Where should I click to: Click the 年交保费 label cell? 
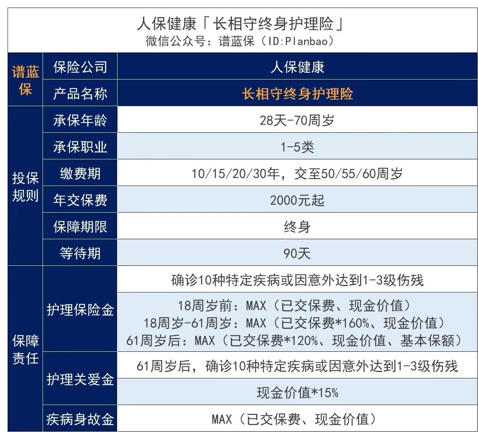80,200
